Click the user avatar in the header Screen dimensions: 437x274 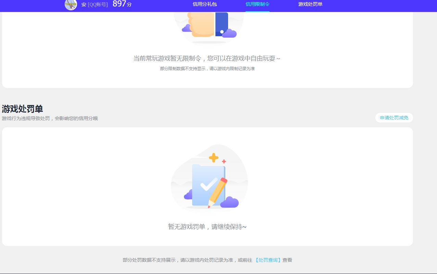tap(71, 4)
